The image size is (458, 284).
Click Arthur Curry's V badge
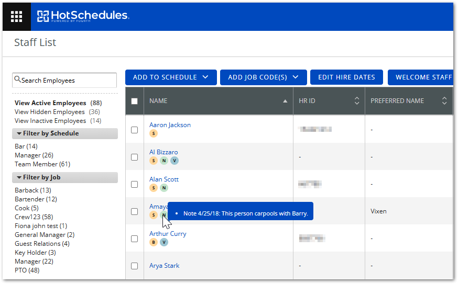tap(164, 242)
